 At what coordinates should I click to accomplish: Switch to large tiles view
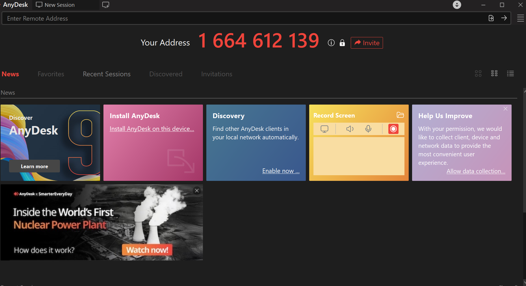pos(478,74)
